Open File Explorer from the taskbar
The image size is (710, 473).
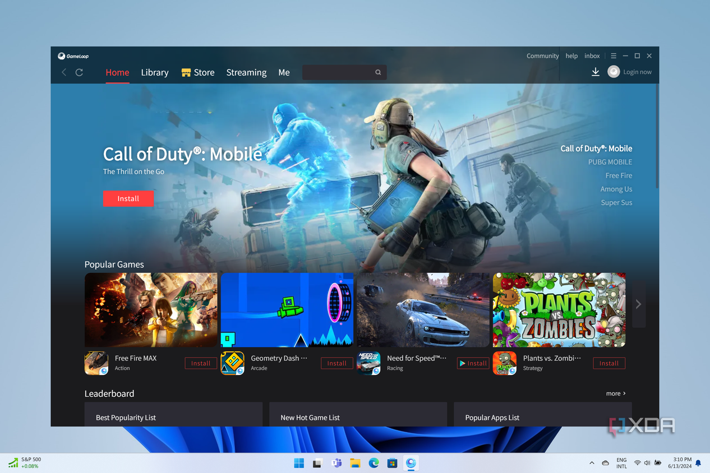[x=355, y=463]
